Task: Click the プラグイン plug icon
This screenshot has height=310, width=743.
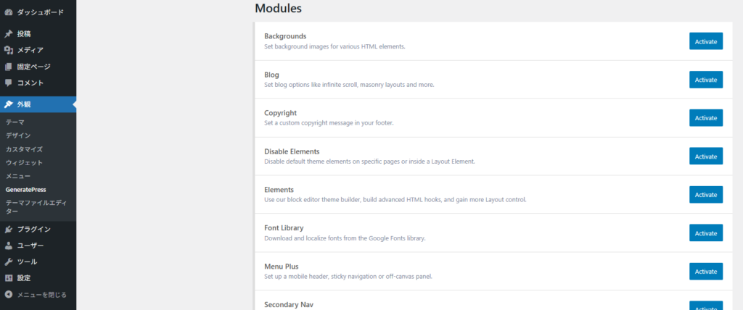Action: 9,230
